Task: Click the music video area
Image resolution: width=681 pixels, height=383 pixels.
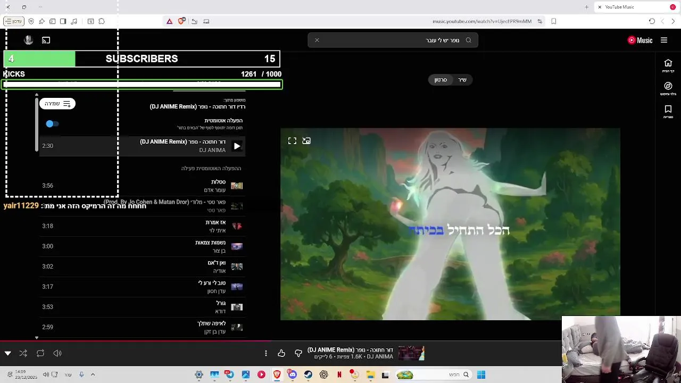Action: (450, 224)
